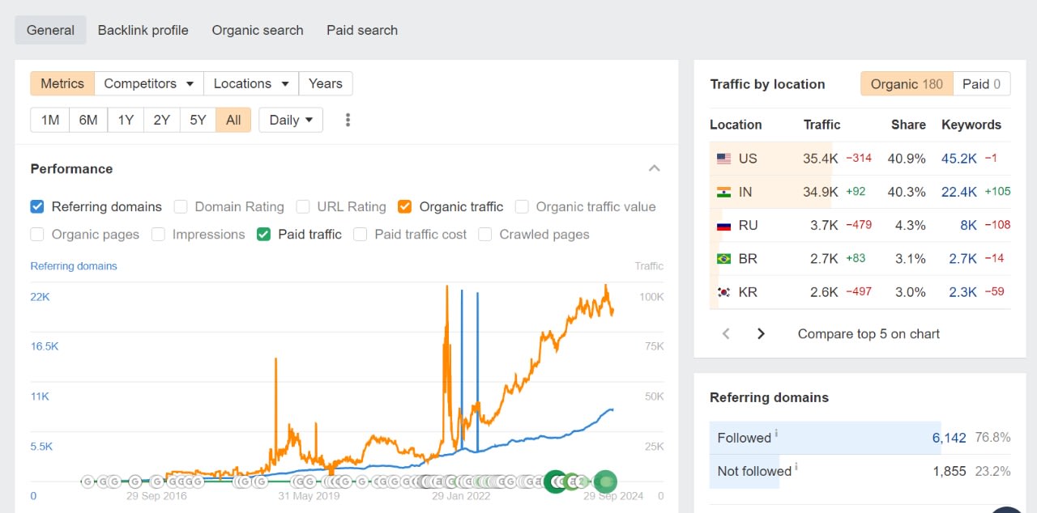Collapse the Performance section chevron
Image resolution: width=1037 pixels, height=513 pixels.
click(x=655, y=168)
